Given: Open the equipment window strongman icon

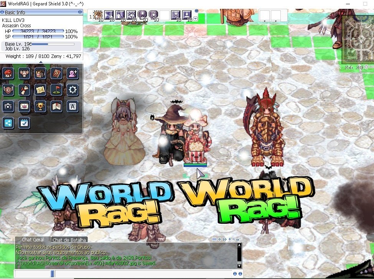Looking at the screenshot, I should coord(24,73).
